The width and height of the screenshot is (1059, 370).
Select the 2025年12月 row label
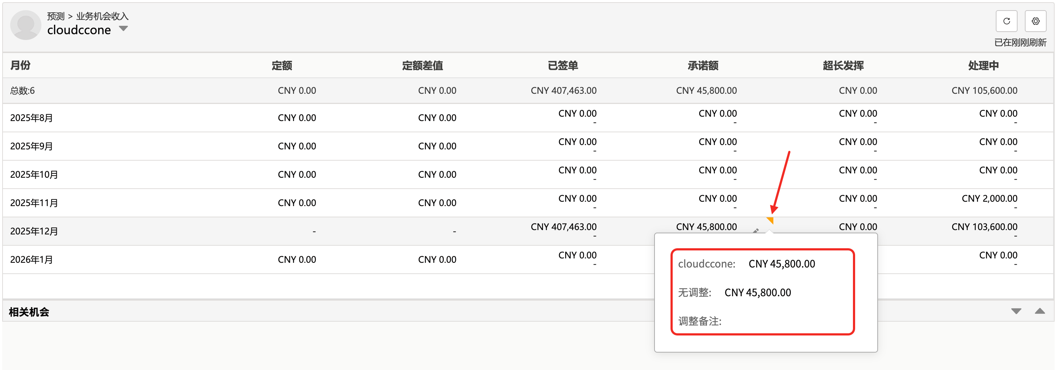[34, 232]
